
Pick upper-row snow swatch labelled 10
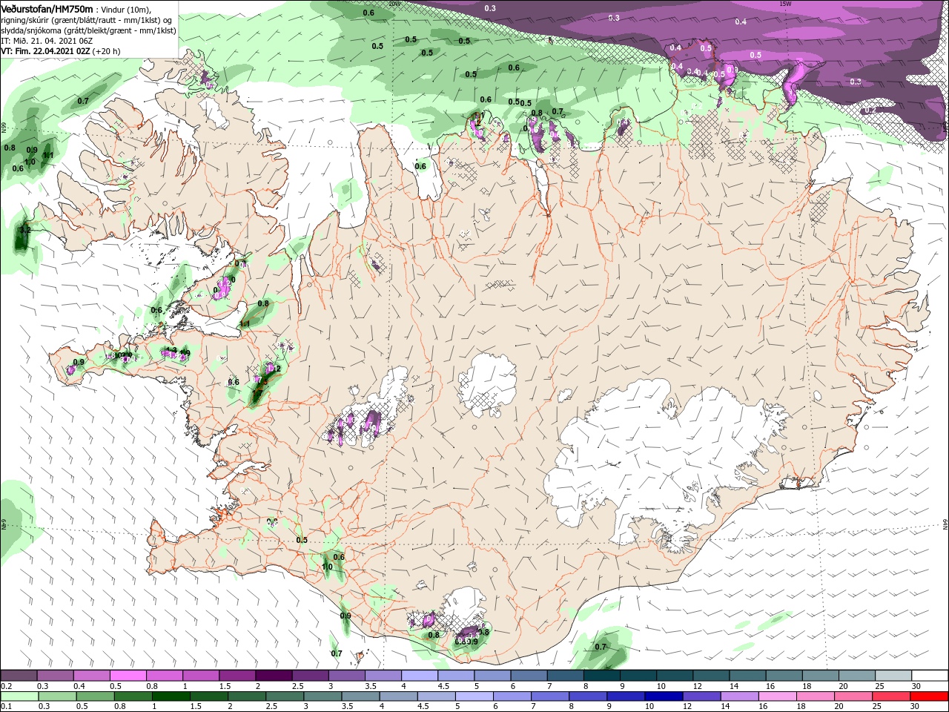675,676
